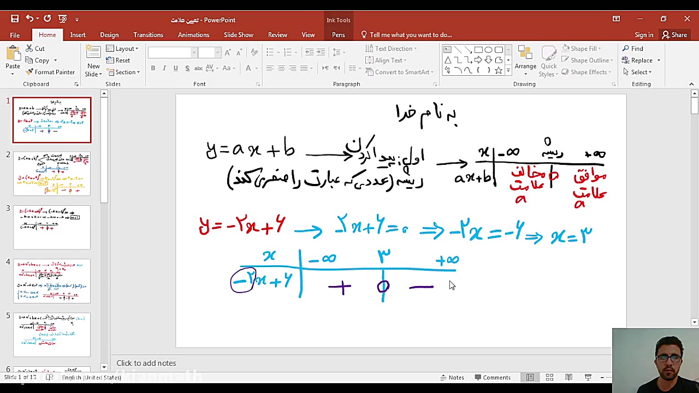Click the Replace button

pos(642,61)
